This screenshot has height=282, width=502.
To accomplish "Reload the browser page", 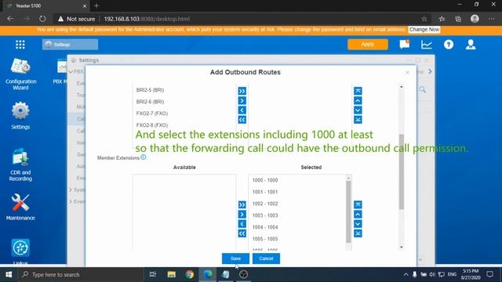I will pyautogui.click(x=42, y=19).
